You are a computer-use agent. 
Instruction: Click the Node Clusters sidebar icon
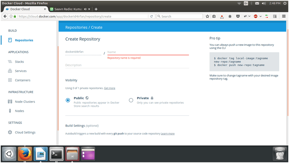[10, 101]
